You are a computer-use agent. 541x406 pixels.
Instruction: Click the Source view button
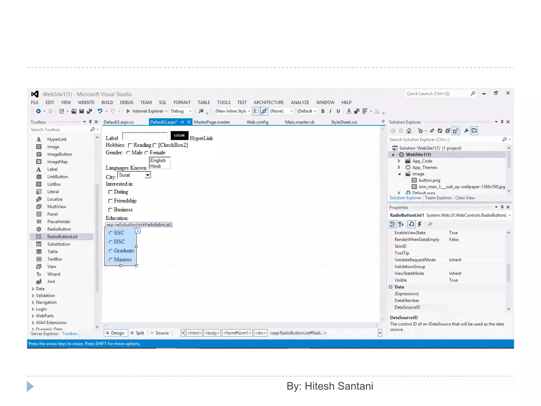(x=162, y=333)
